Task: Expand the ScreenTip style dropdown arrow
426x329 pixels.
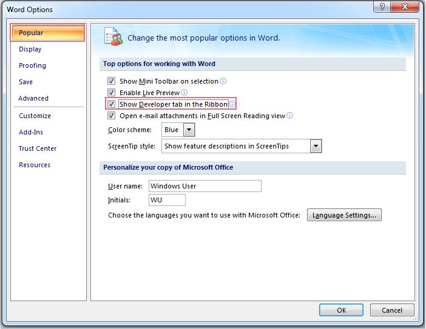Action: 316,146
